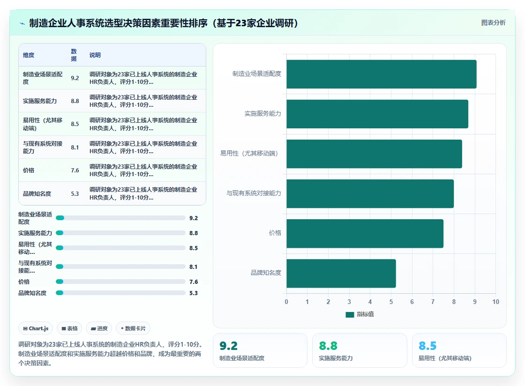Click the 实施服务能力 progress bar

coord(120,233)
